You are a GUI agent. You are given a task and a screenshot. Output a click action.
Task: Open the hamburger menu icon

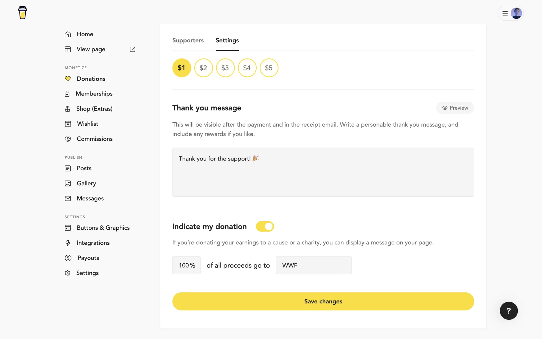coord(505,13)
